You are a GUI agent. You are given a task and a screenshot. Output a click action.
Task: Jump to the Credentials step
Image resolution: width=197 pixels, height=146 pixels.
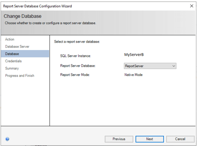click(x=13, y=61)
